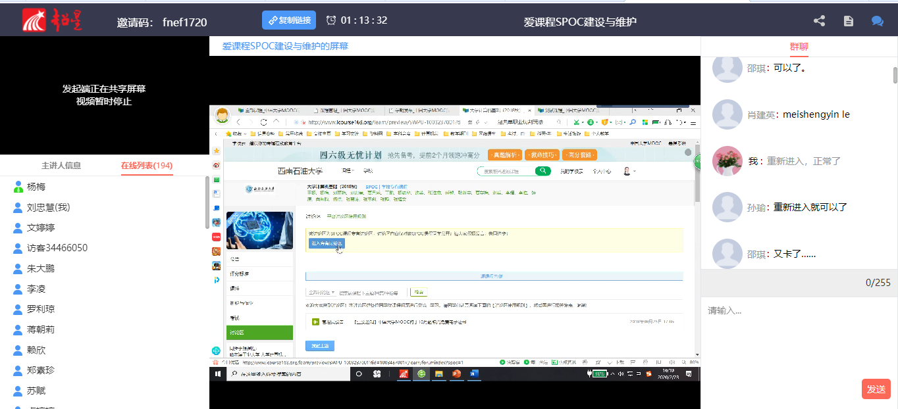The height and width of the screenshot is (409, 898).
Task: Open the chat bubbles icon
Action: pyautogui.click(x=877, y=21)
